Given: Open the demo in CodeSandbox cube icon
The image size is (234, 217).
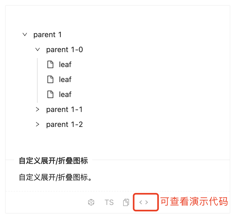Looking at the screenshot, I should 91,202.
